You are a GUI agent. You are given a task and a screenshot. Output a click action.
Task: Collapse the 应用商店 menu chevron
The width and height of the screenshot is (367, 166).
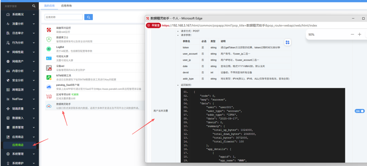[x=34, y=137]
